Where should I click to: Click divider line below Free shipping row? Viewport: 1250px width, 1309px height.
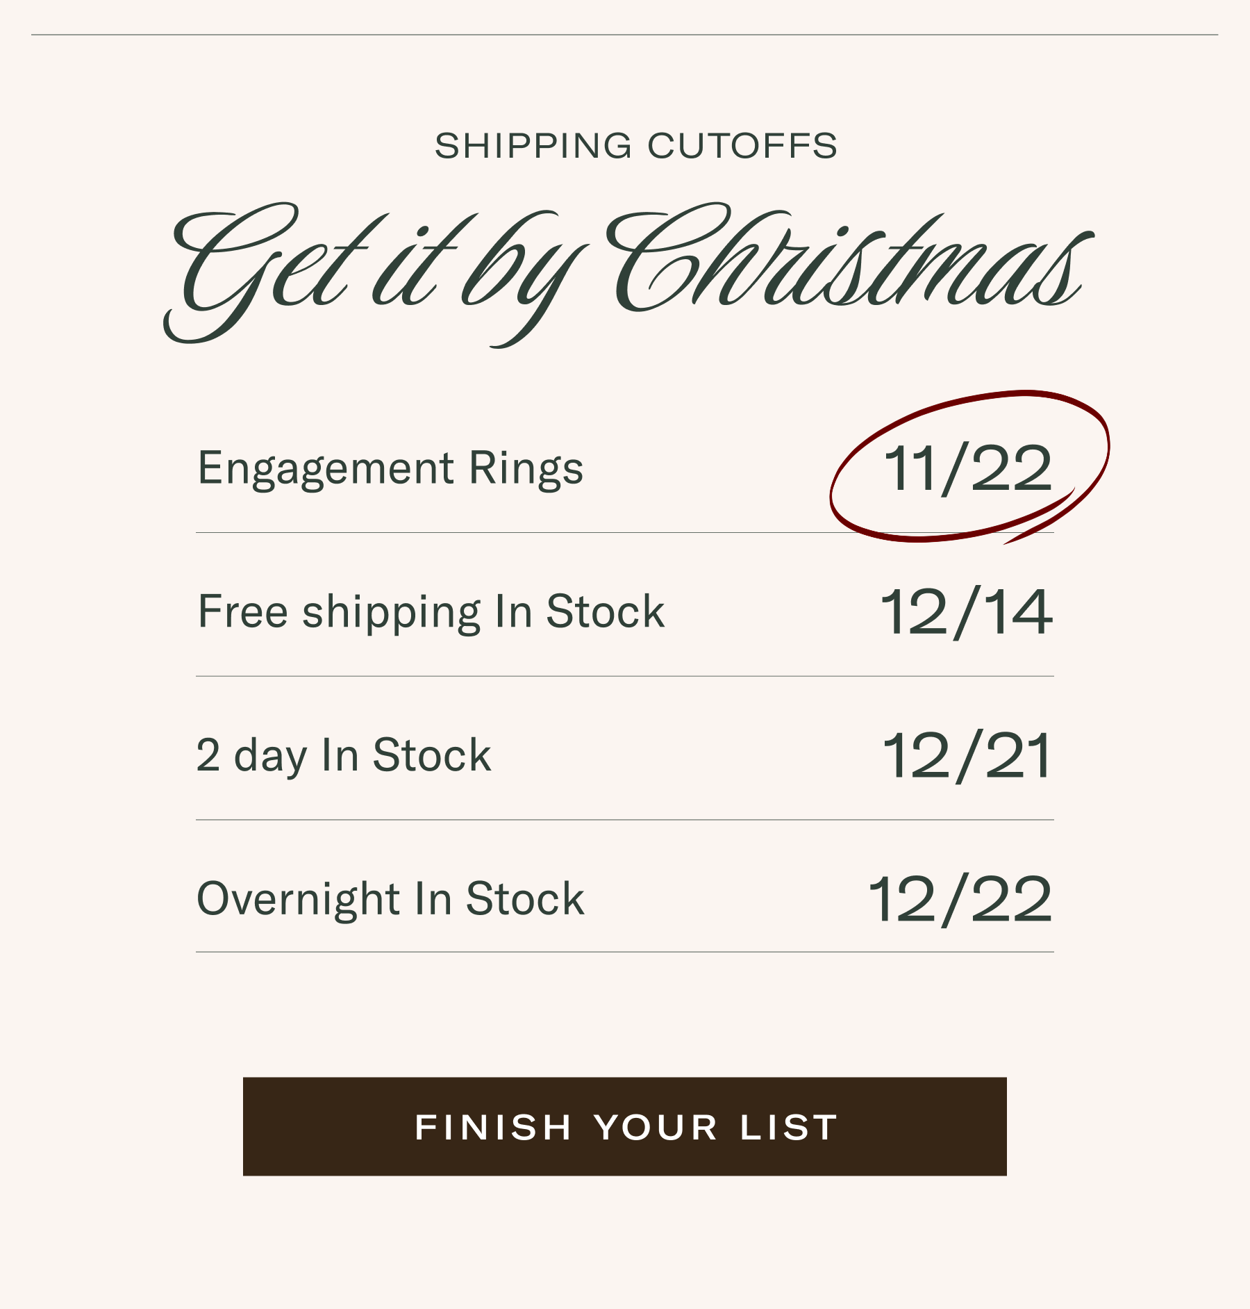point(624,676)
